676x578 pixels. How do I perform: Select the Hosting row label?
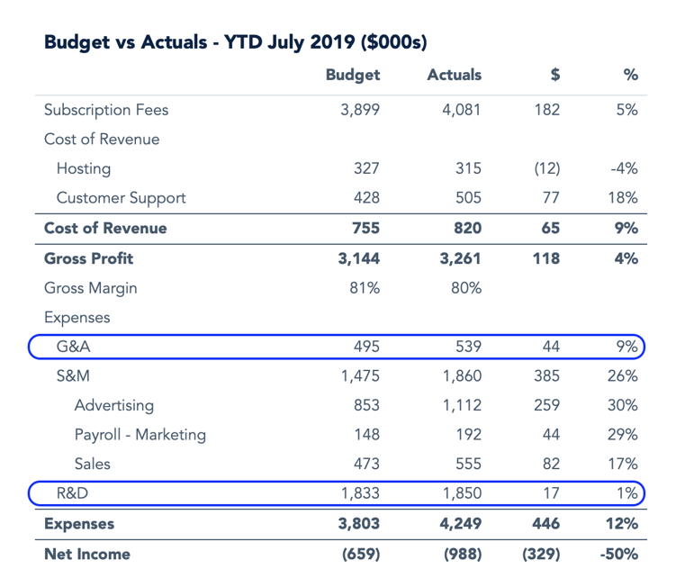point(84,168)
